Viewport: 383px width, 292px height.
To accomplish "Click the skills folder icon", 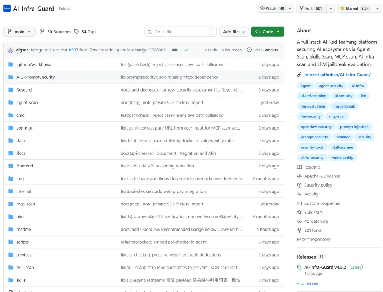I will [11, 280].
